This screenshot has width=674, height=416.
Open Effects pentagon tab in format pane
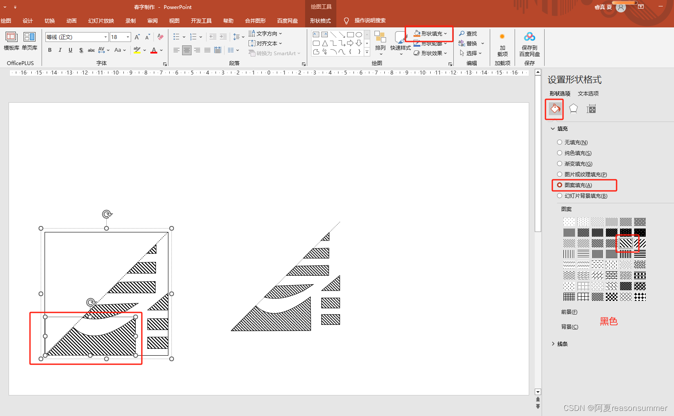point(573,109)
